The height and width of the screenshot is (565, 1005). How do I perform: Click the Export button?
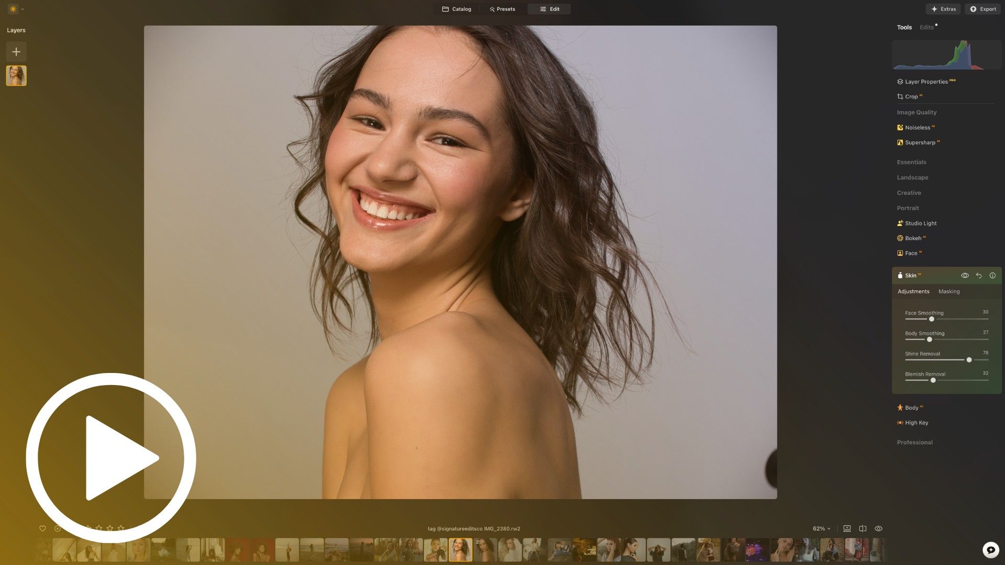tap(982, 9)
